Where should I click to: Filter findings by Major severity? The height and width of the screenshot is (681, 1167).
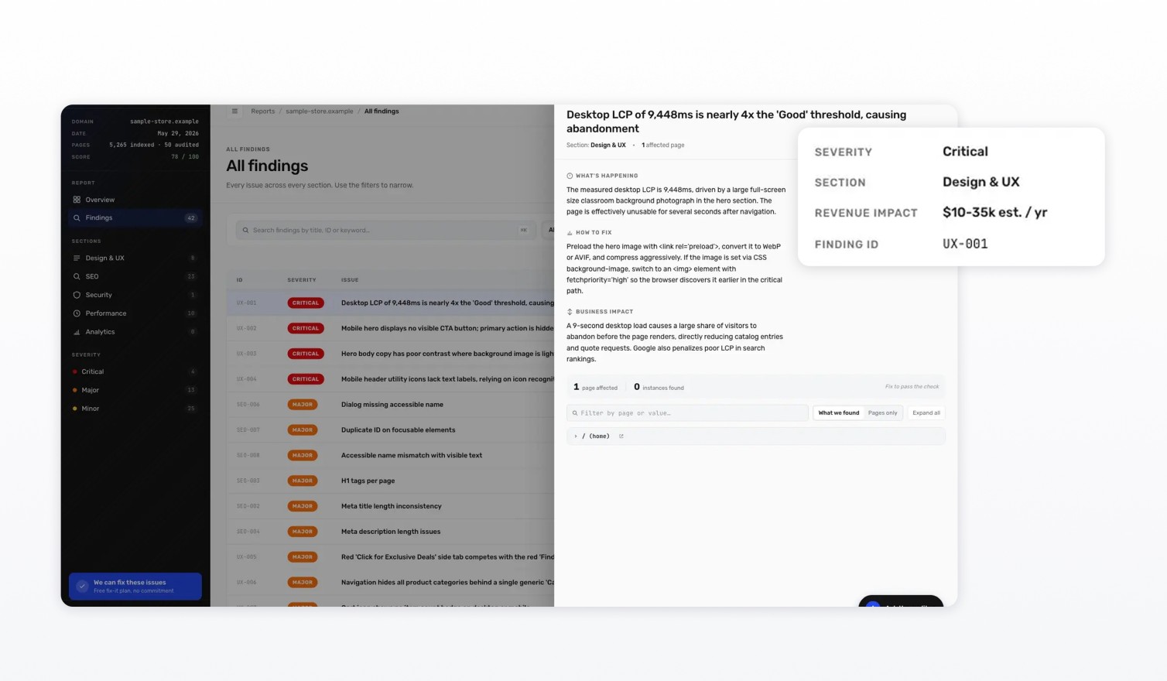[x=135, y=391]
